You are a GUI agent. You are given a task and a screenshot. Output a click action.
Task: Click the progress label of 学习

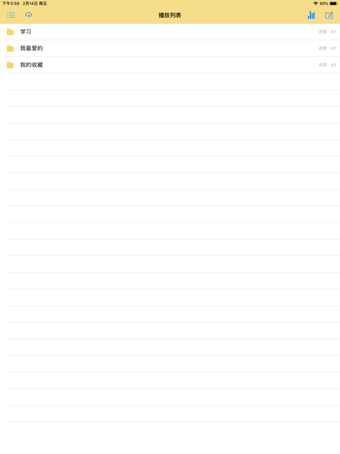pos(327,32)
